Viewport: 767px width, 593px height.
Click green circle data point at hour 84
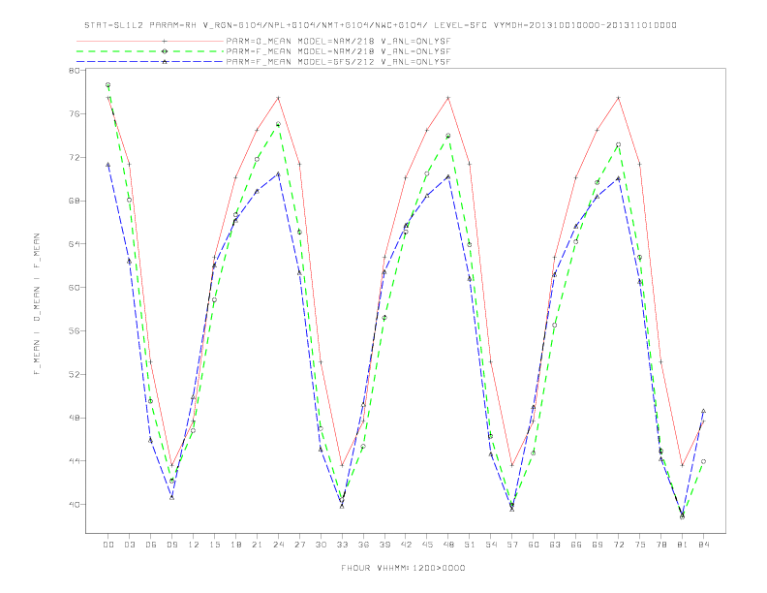click(703, 461)
